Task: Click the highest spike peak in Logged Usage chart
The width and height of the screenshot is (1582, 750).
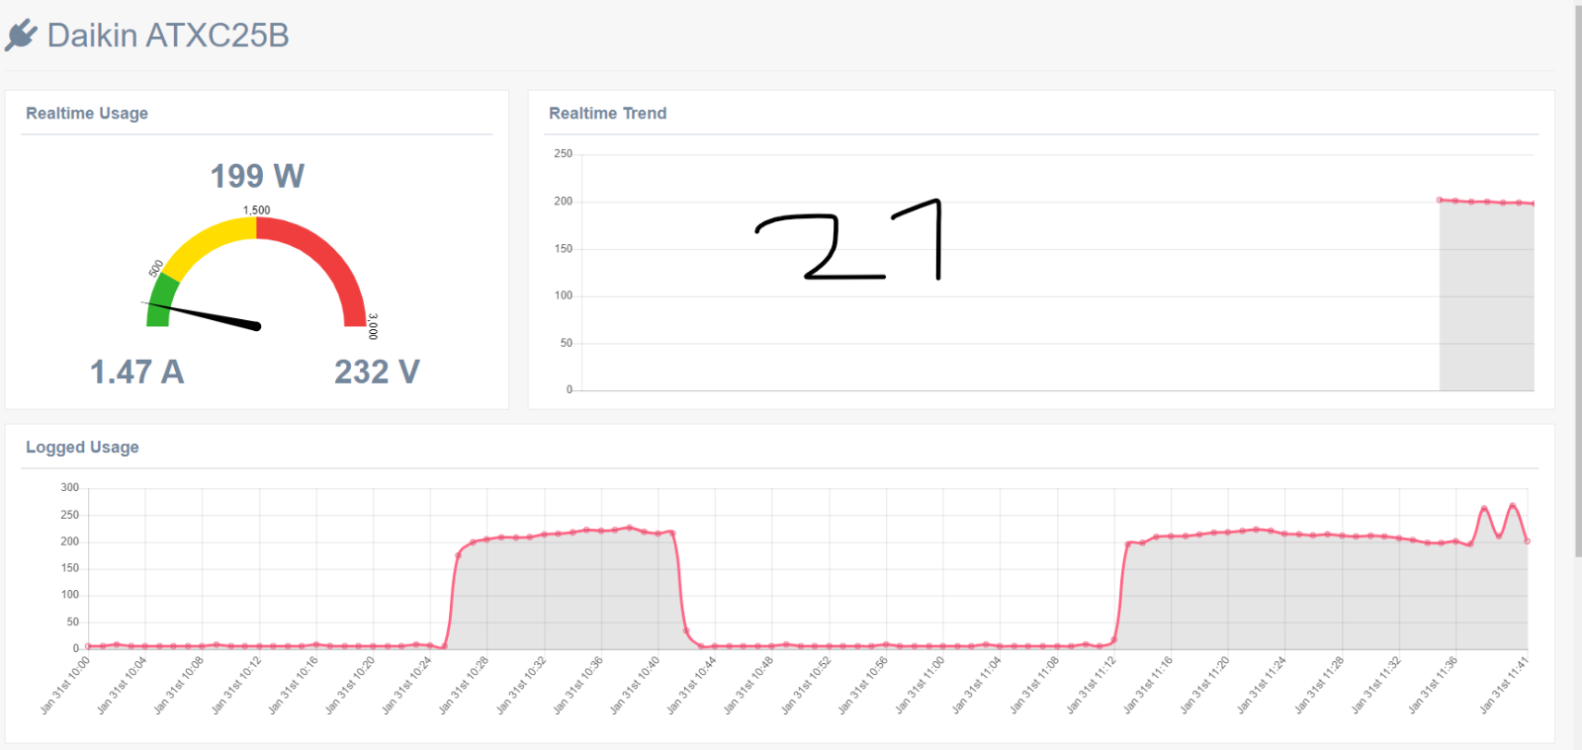Action: 1512,506
